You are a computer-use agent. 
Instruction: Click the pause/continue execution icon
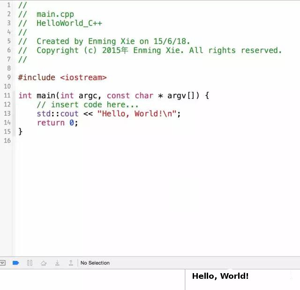click(x=30, y=263)
